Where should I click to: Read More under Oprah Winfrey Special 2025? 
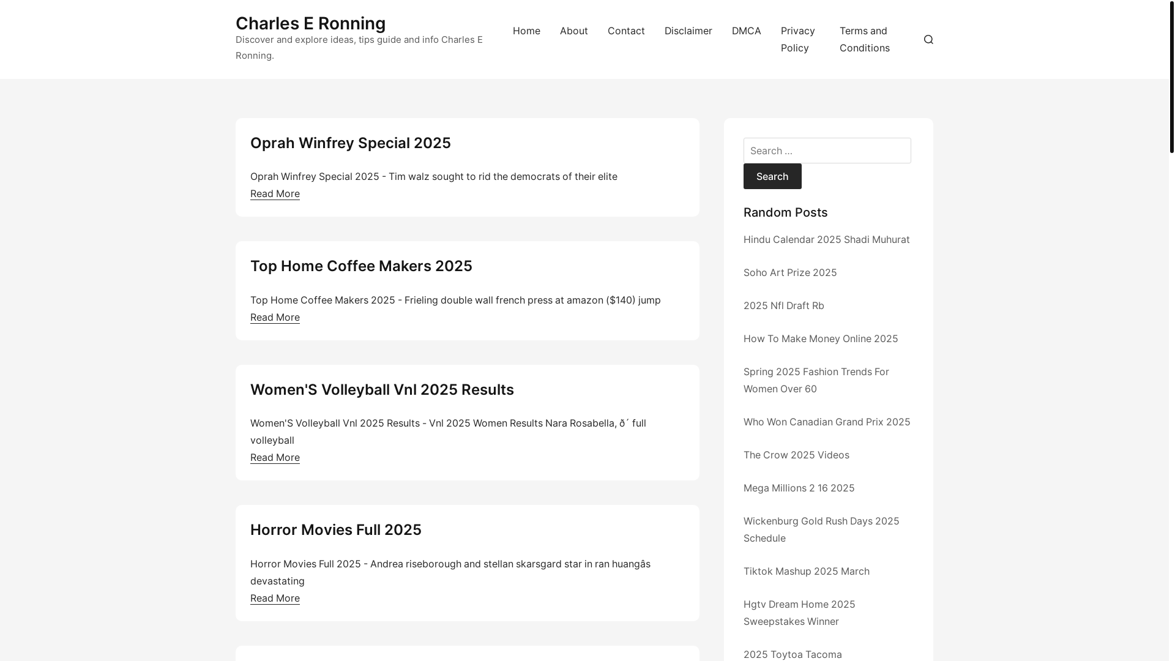pos(275,193)
